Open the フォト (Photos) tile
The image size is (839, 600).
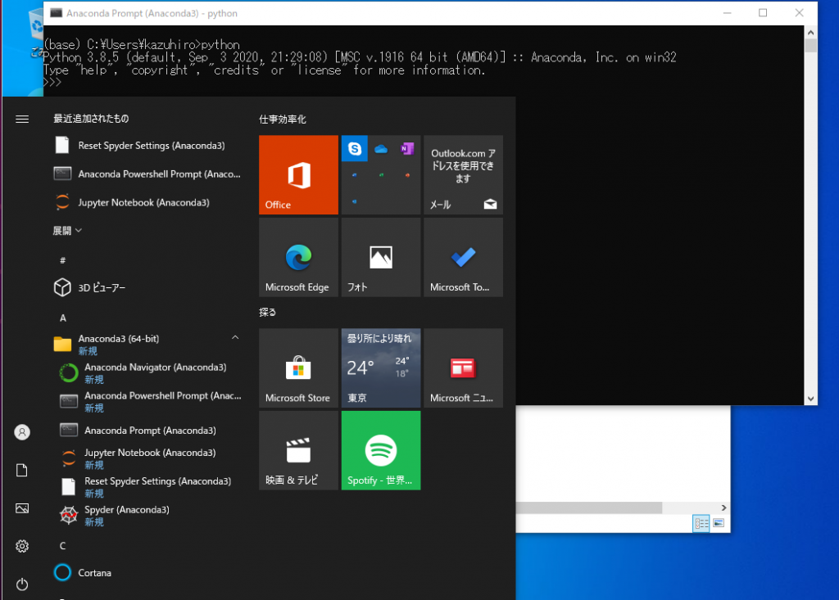[x=380, y=257]
